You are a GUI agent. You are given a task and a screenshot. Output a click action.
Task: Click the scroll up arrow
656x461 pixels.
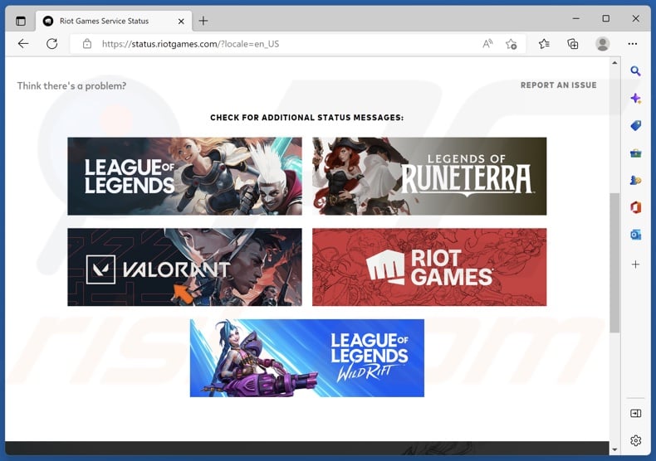(614, 63)
